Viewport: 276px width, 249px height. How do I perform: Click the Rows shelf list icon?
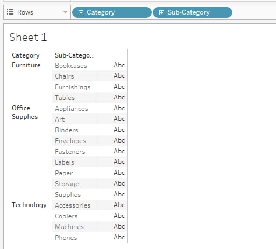[x=10, y=12]
